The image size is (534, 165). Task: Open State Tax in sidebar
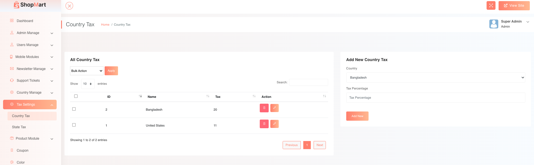coord(19,127)
